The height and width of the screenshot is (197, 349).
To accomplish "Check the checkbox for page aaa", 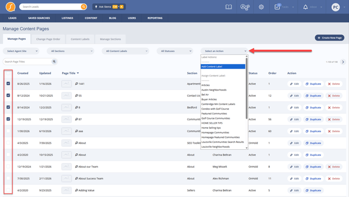I will click(x=8, y=131).
